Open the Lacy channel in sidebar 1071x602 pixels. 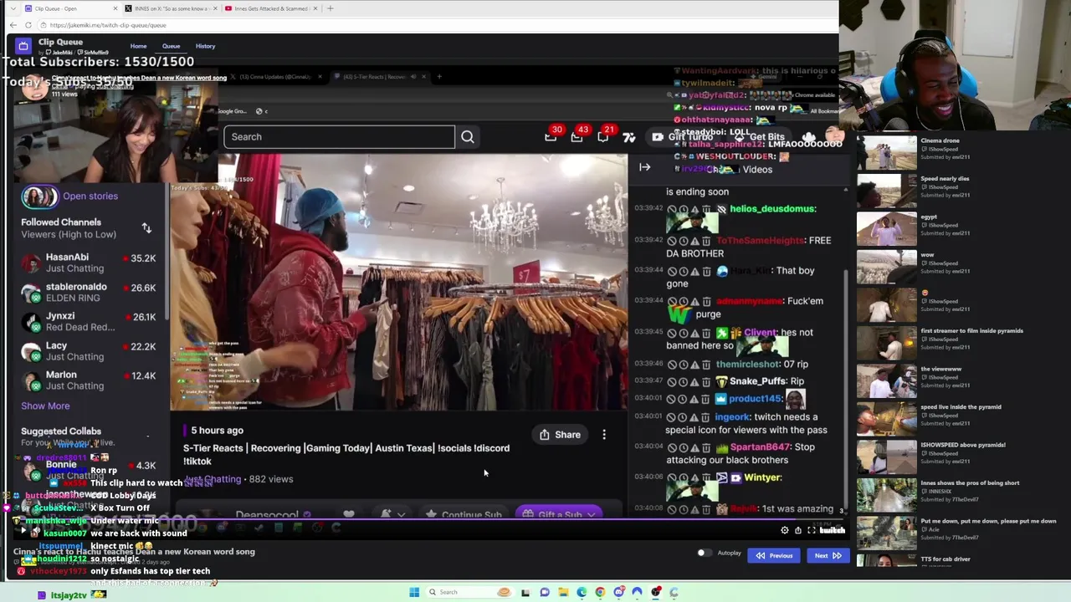(x=89, y=351)
